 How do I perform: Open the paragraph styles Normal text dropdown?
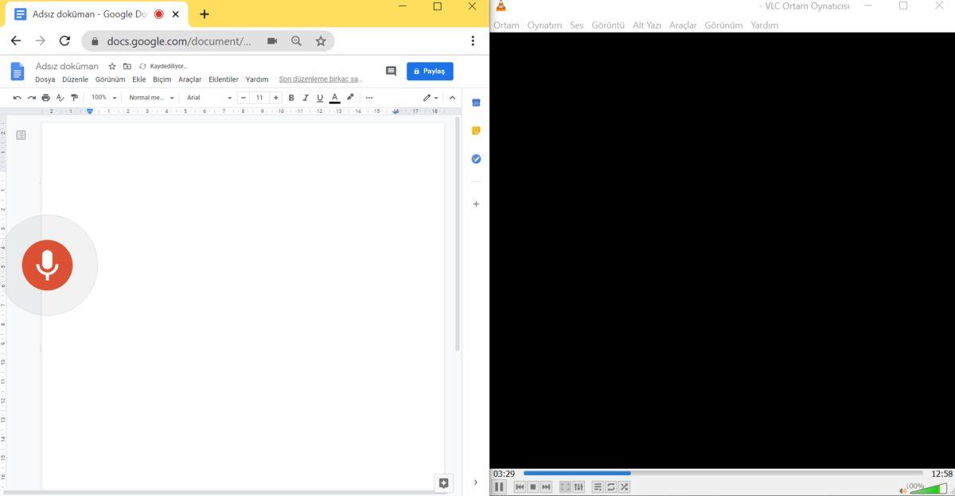(151, 97)
